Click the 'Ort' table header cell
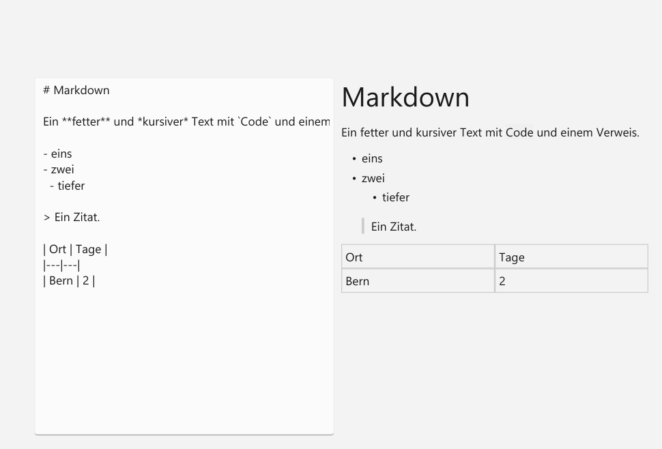The image size is (662, 449). click(x=418, y=257)
